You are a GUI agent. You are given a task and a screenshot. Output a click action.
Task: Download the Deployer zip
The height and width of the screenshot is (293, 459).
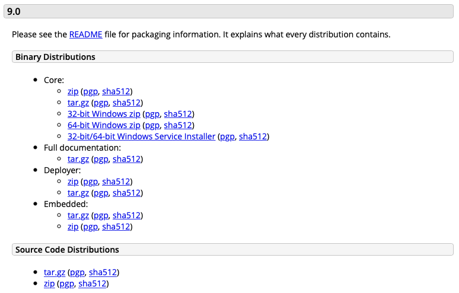tap(73, 181)
